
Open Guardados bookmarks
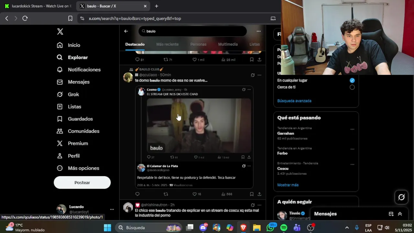click(x=75, y=119)
